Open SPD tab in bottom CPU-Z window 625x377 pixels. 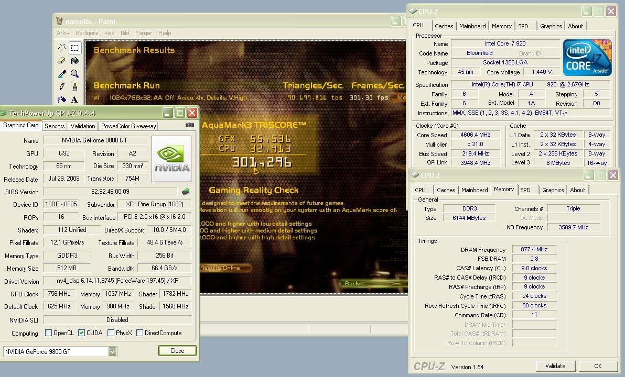point(525,190)
